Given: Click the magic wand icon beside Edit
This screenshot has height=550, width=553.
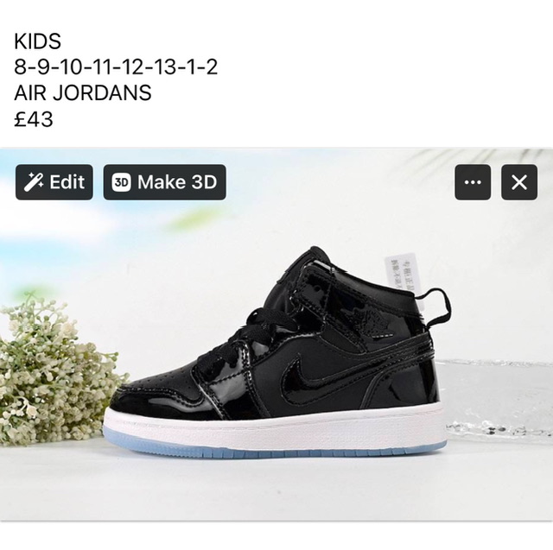Looking at the screenshot, I should click(34, 182).
